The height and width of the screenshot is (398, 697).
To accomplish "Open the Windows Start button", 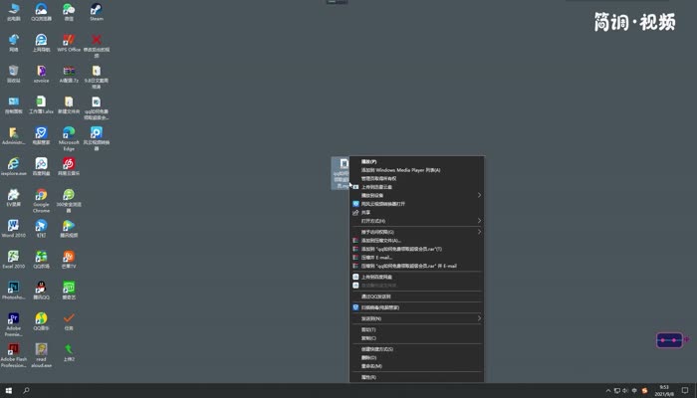I will (x=9, y=390).
